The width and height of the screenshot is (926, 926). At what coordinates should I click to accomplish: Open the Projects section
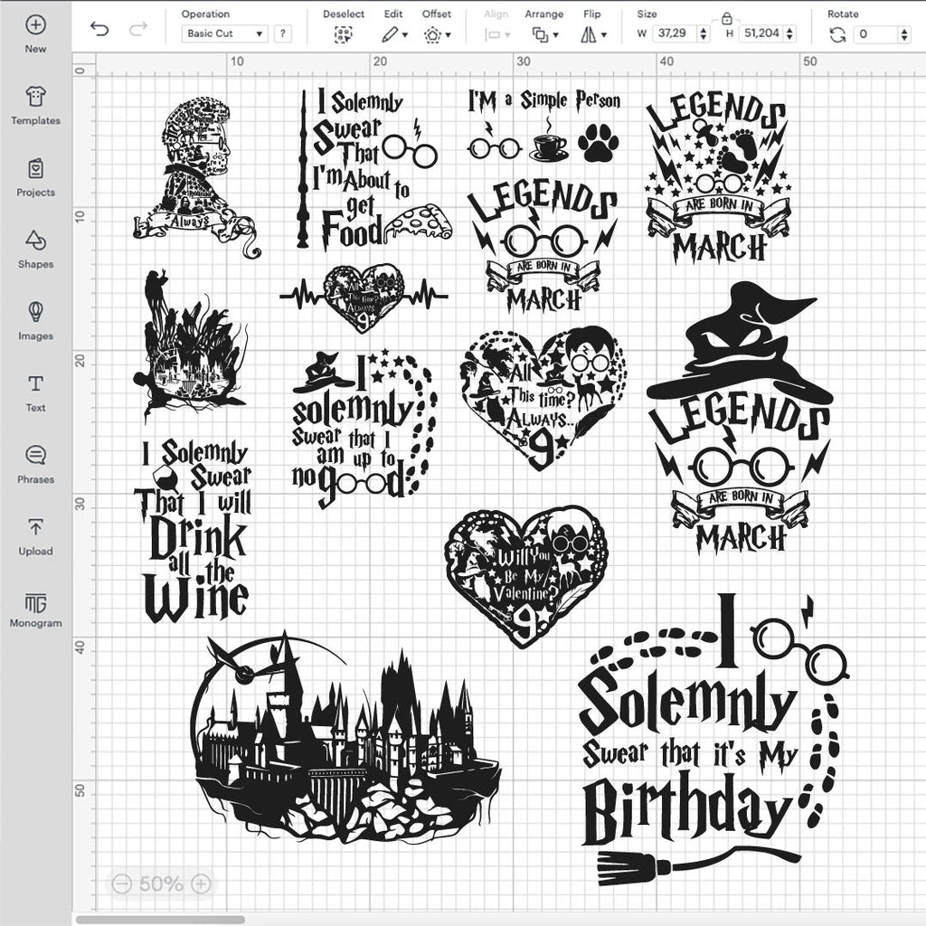coord(35,177)
